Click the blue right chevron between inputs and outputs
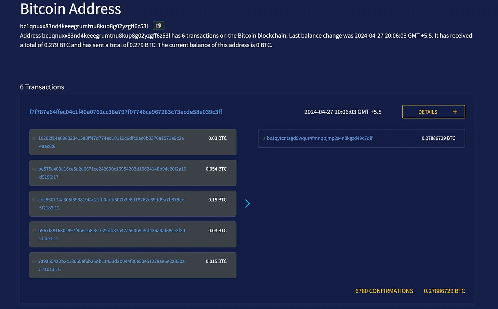Image resolution: width=498 pixels, height=309 pixels. tap(248, 204)
